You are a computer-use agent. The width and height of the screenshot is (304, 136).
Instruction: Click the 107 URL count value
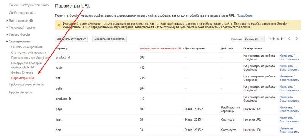[142, 109]
